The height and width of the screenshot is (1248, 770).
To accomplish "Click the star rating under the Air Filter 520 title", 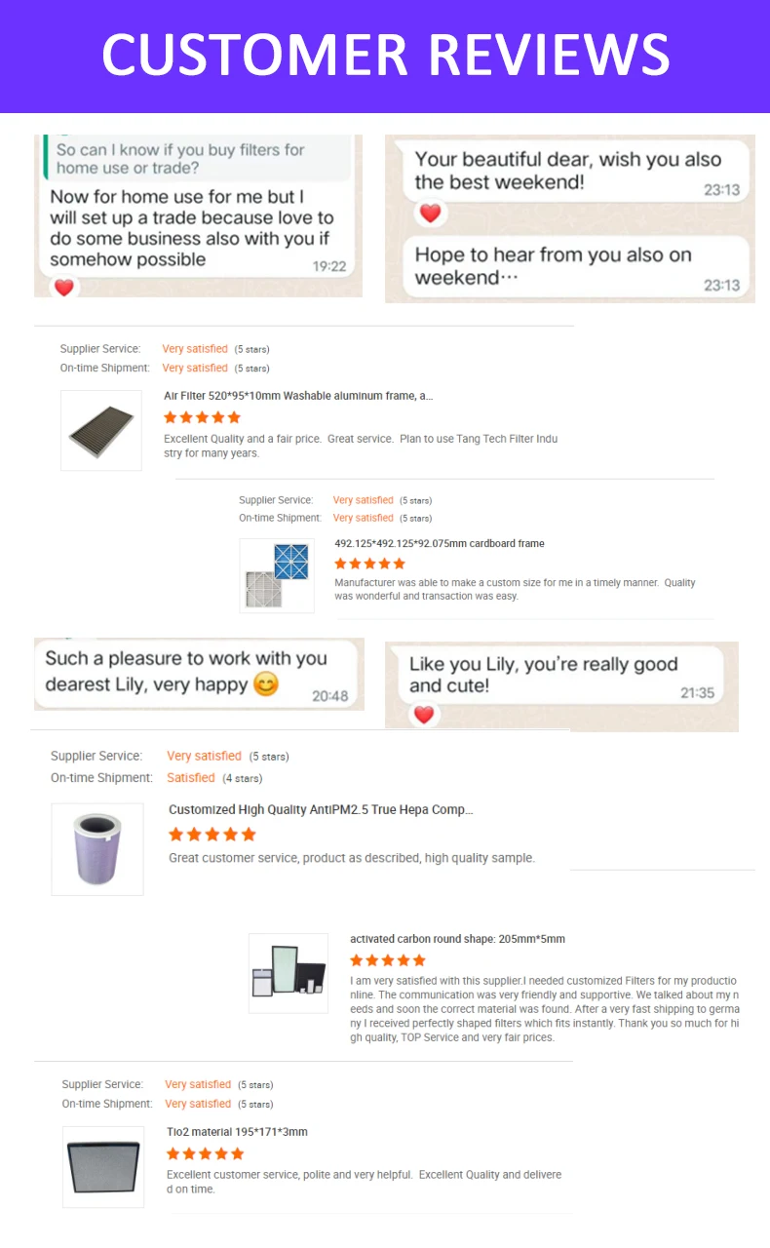I will click(x=202, y=417).
